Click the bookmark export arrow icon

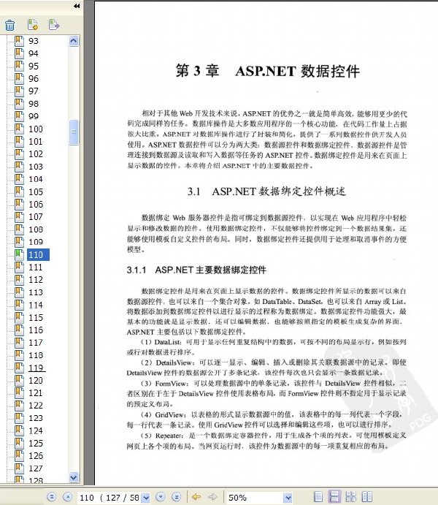54,24
